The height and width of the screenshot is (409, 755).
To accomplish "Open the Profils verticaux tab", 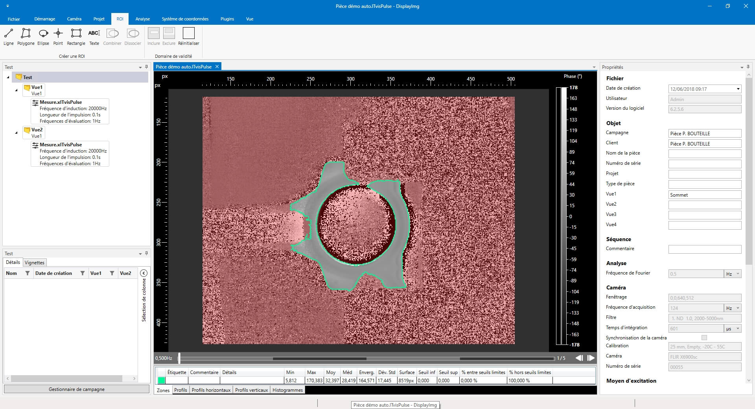I will pos(251,390).
